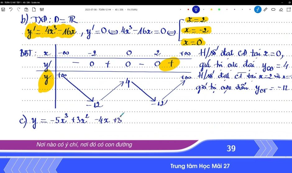Undo the last stroke
This screenshot has width=292, height=173.
11,10
